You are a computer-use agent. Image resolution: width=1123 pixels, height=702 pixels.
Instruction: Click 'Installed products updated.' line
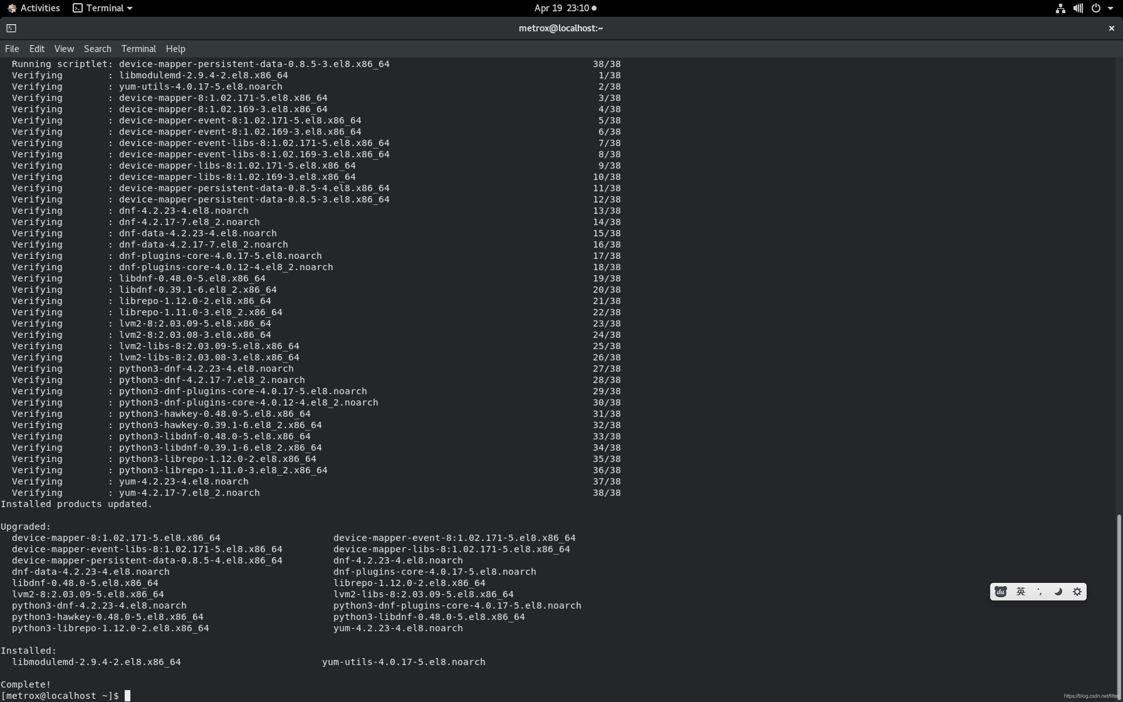click(76, 504)
